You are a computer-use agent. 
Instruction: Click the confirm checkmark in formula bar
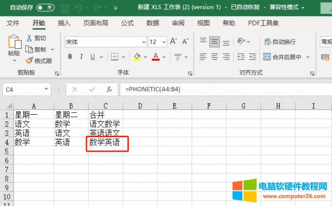point(92,89)
